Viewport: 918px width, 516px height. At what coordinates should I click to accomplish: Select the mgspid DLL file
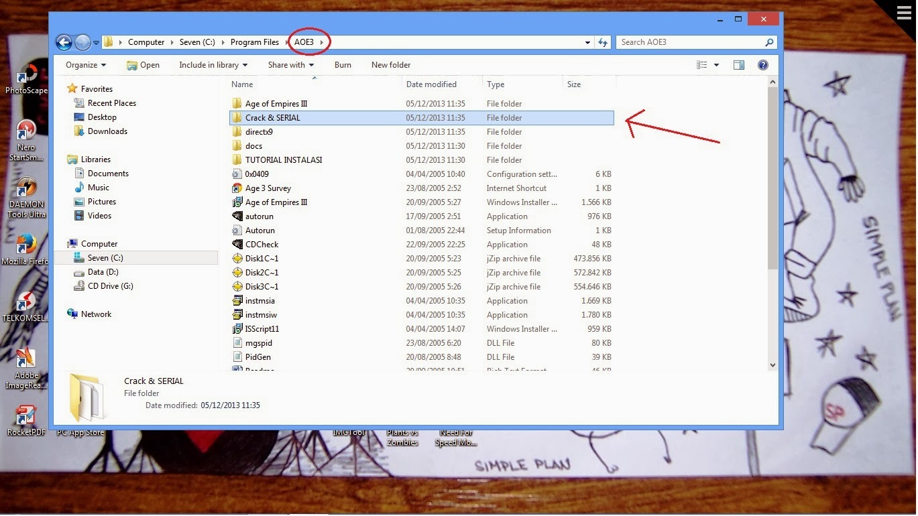(x=421, y=343)
